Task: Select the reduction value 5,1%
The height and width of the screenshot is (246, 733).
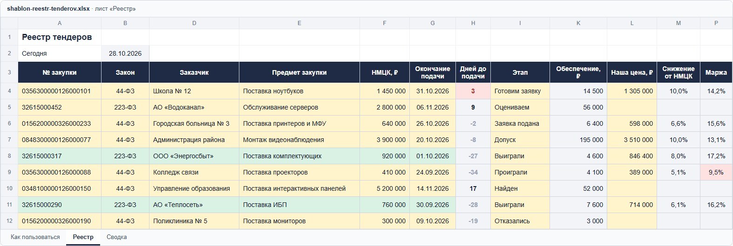Action: pyautogui.click(x=679, y=172)
